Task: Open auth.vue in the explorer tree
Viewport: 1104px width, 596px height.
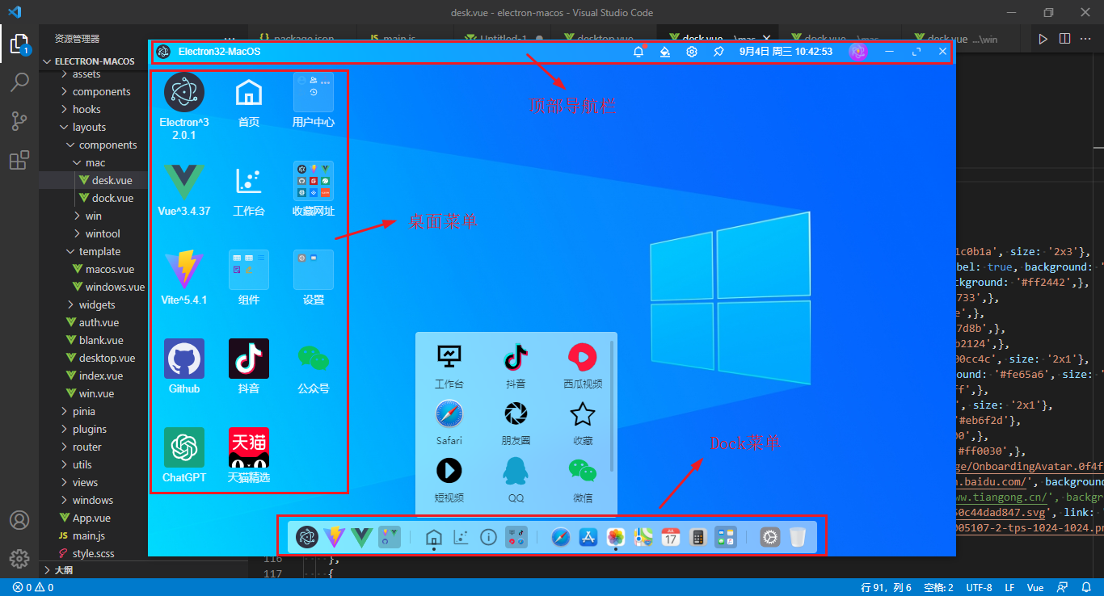Action: [100, 322]
